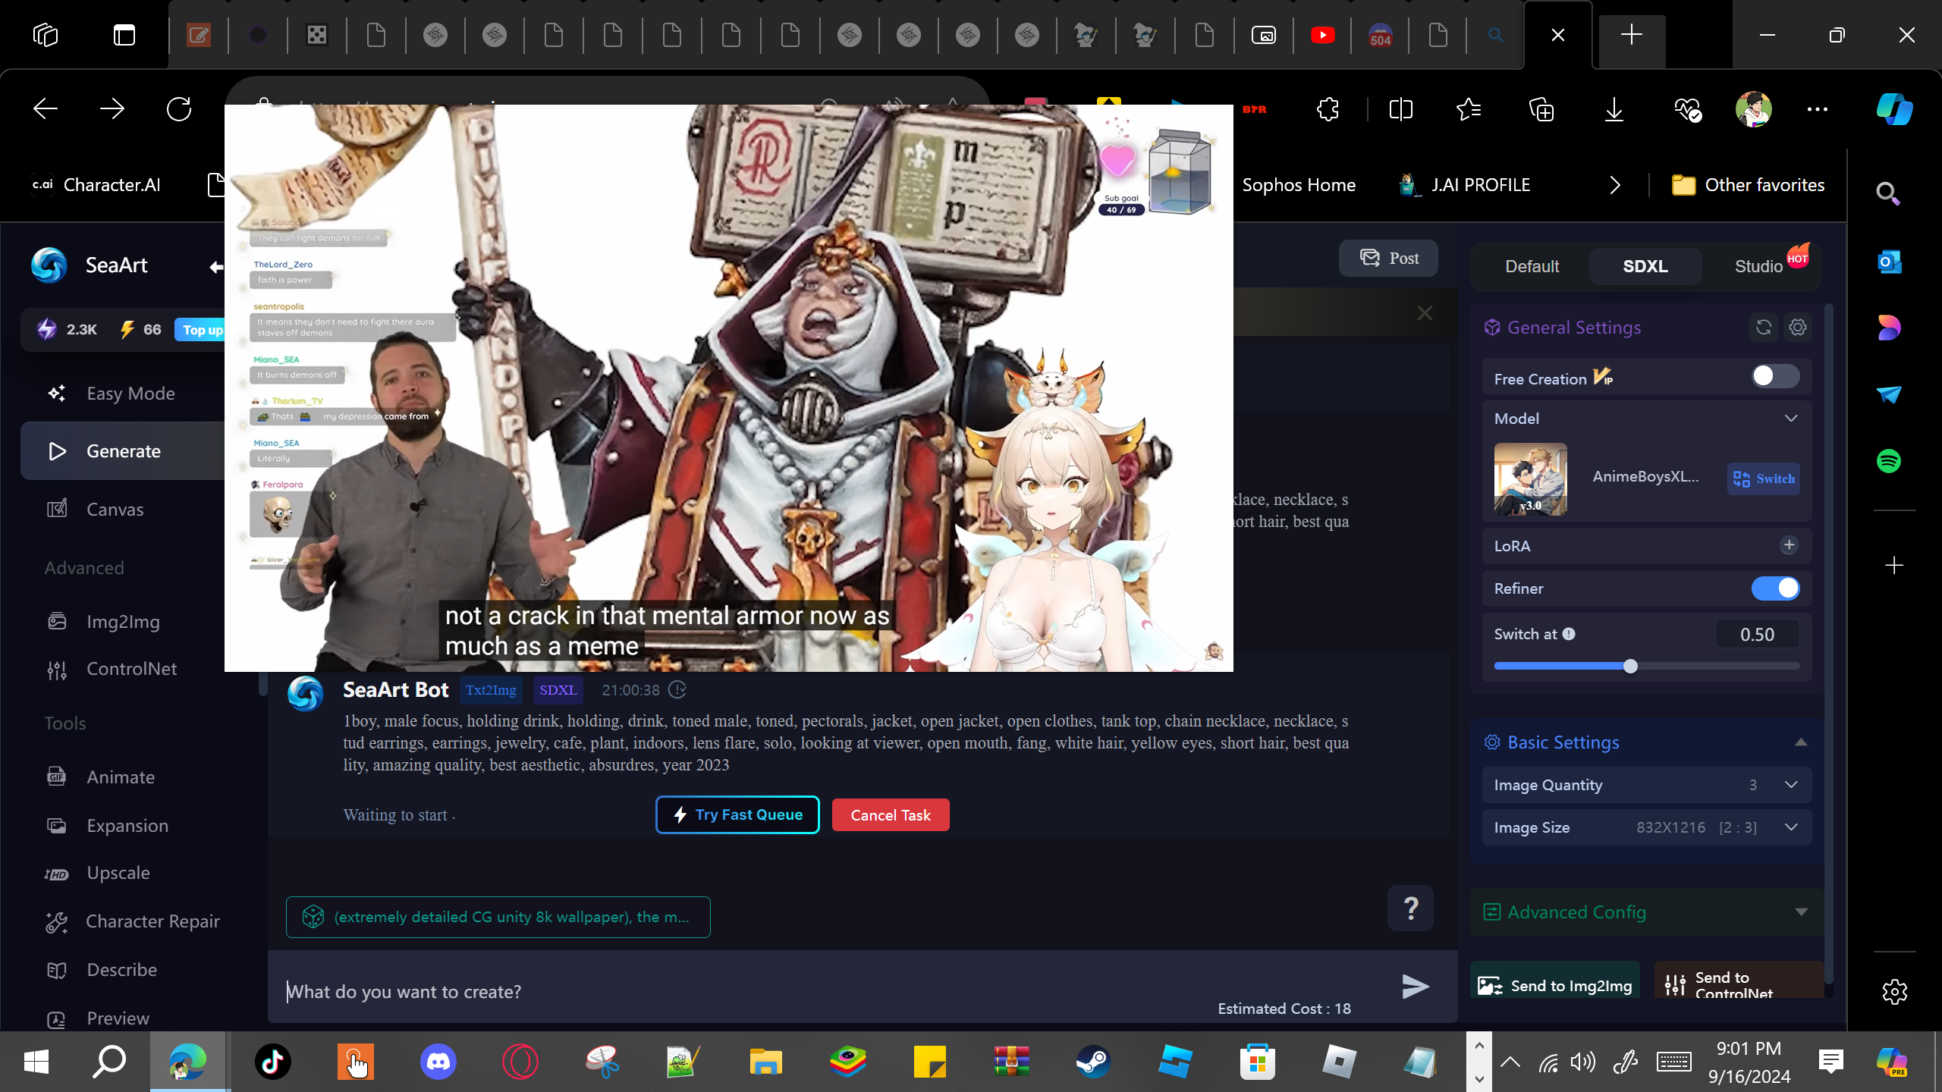
Task: Open browser extensions puzzle icon
Action: pyautogui.click(x=1328, y=109)
